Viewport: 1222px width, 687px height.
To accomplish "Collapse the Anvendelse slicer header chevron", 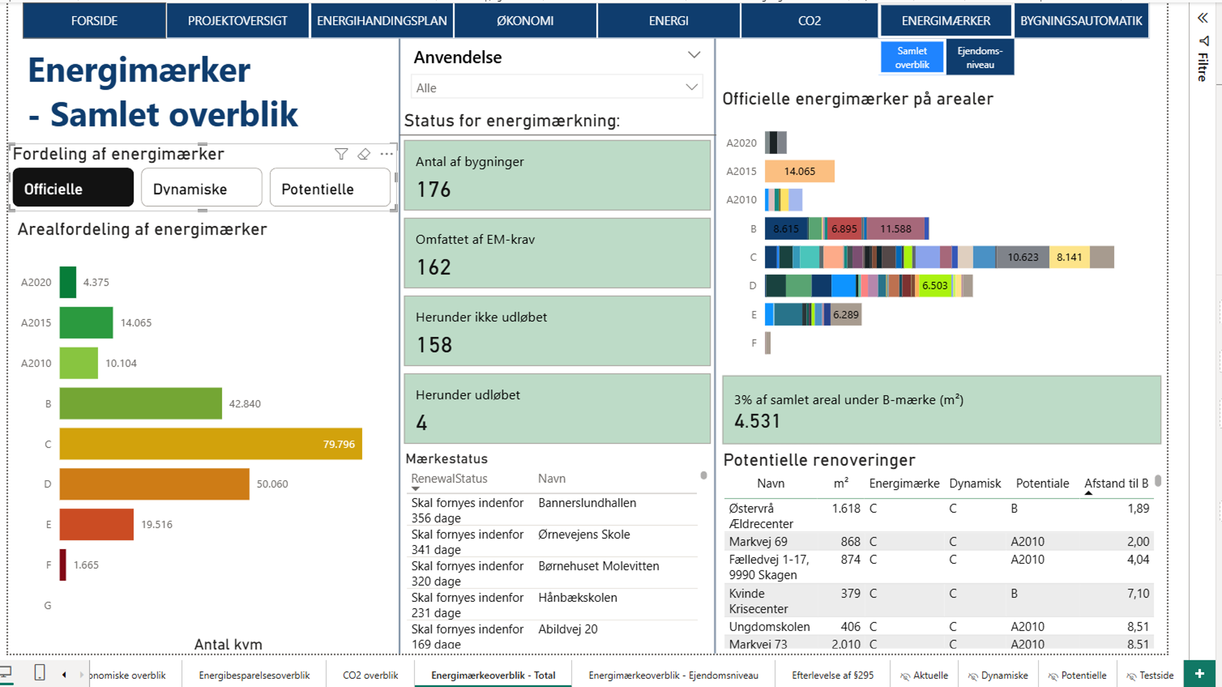I will 694,55.
